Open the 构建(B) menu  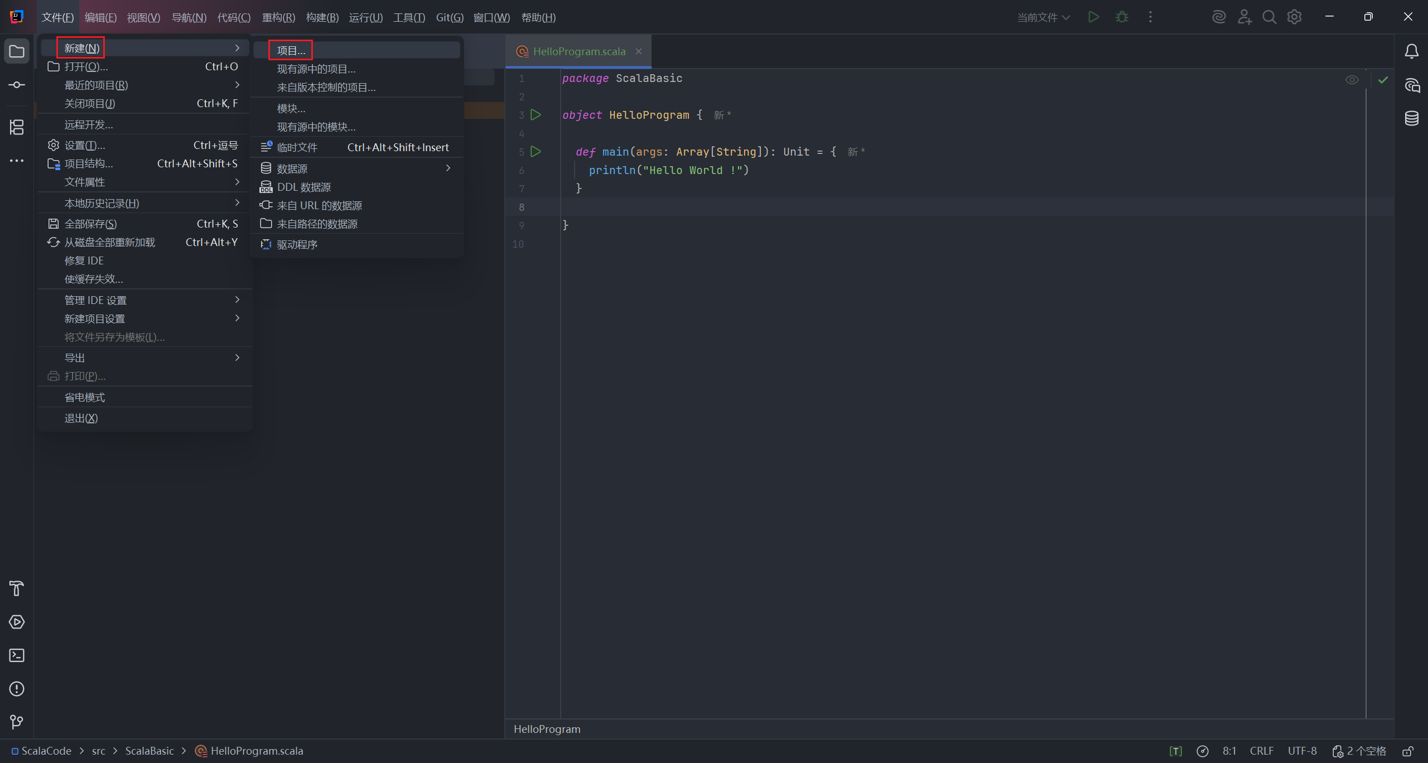[x=322, y=17]
